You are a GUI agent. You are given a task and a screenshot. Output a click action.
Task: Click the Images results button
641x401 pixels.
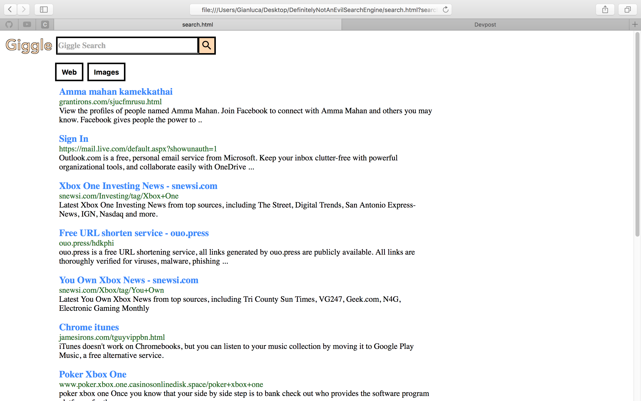[x=106, y=72]
